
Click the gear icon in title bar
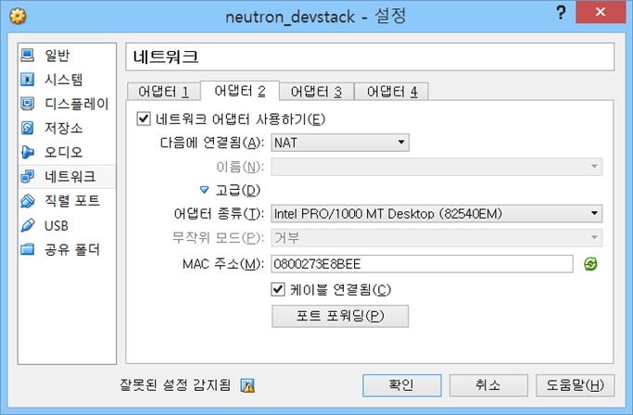coord(18,17)
